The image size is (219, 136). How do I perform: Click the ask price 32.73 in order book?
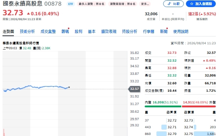tap(188, 120)
